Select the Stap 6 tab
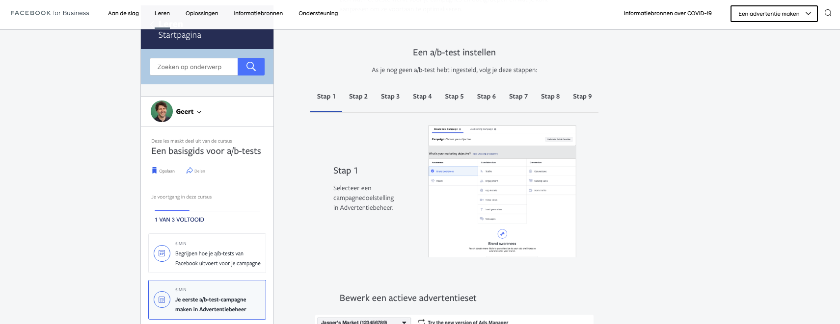Viewport: 840px width, 324px height. [x=486, y=97]
